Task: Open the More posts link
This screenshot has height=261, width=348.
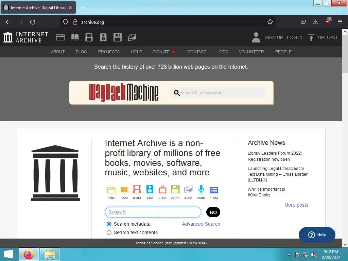Action: (x=296, y=205)
